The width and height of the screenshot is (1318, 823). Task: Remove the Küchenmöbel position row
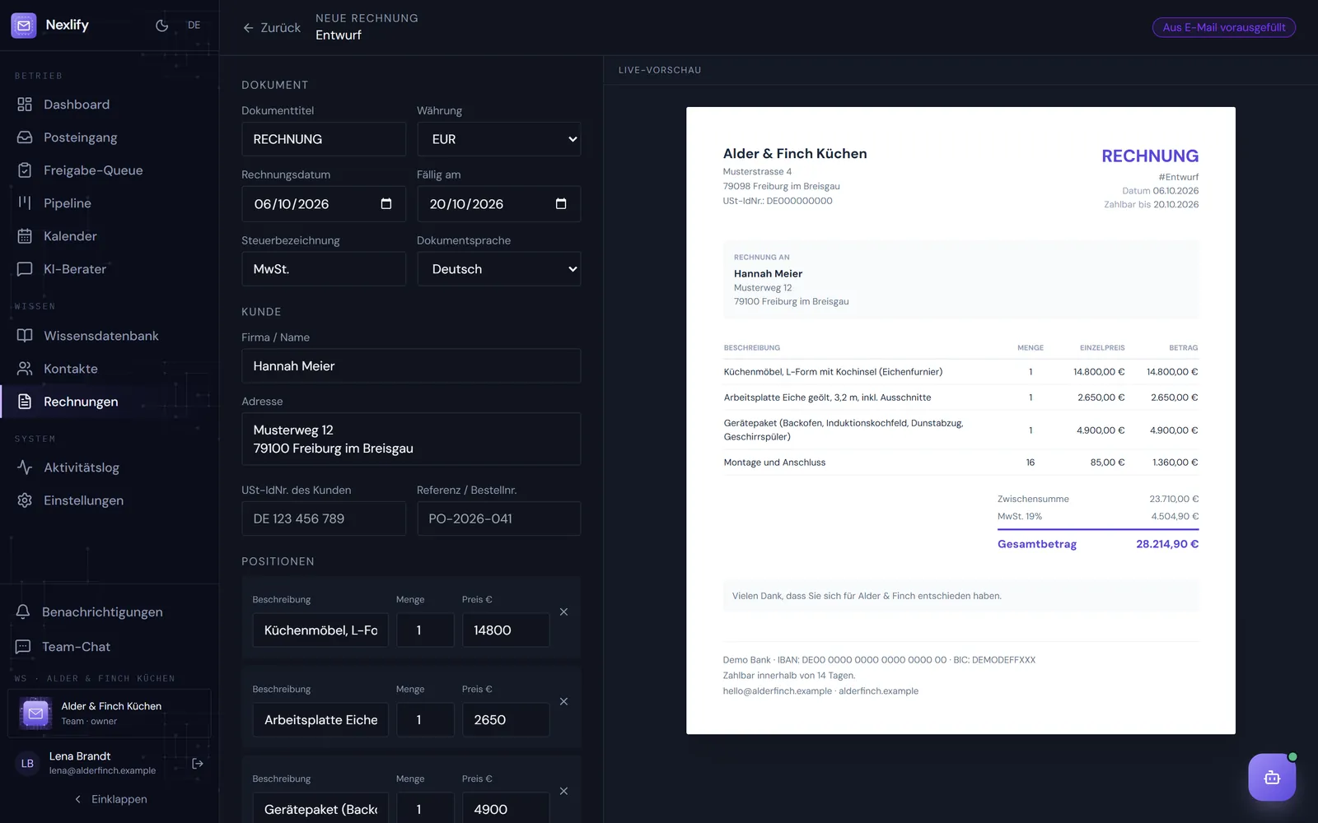(x=563, y=612)
